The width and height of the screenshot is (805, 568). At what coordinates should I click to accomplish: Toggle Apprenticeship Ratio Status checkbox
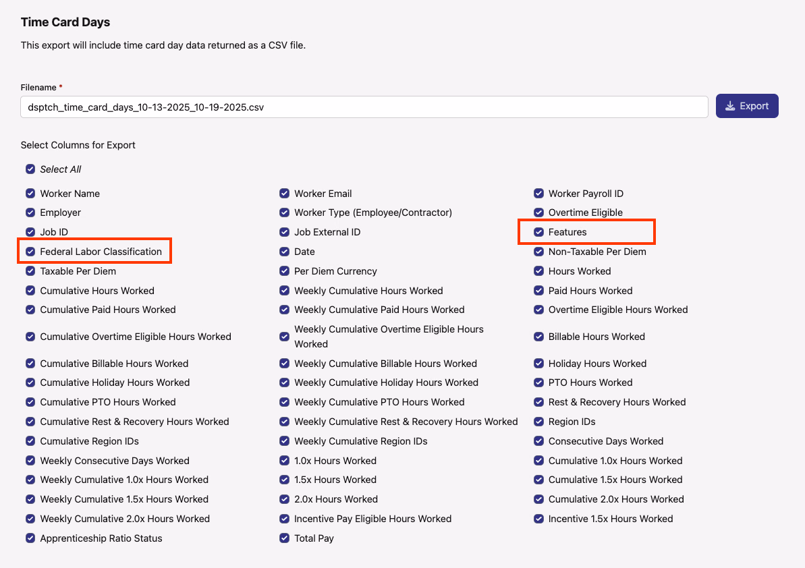[30, 538]
